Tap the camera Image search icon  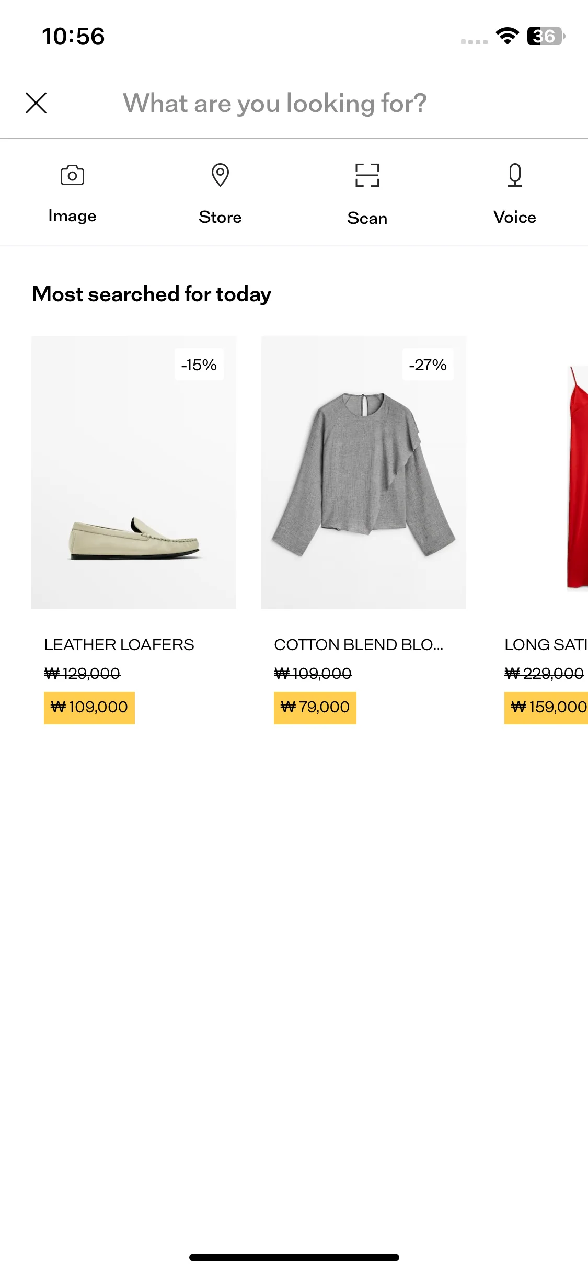click(x=72, y=175)
